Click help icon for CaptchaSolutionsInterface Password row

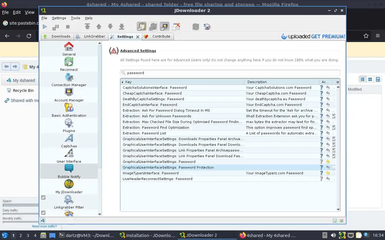coord(321,88)
